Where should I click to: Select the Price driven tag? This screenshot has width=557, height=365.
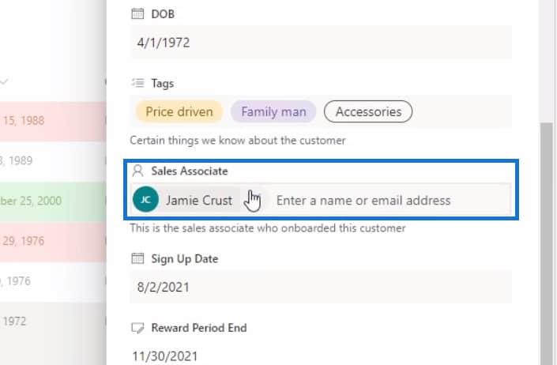click(x=179, y=112)
